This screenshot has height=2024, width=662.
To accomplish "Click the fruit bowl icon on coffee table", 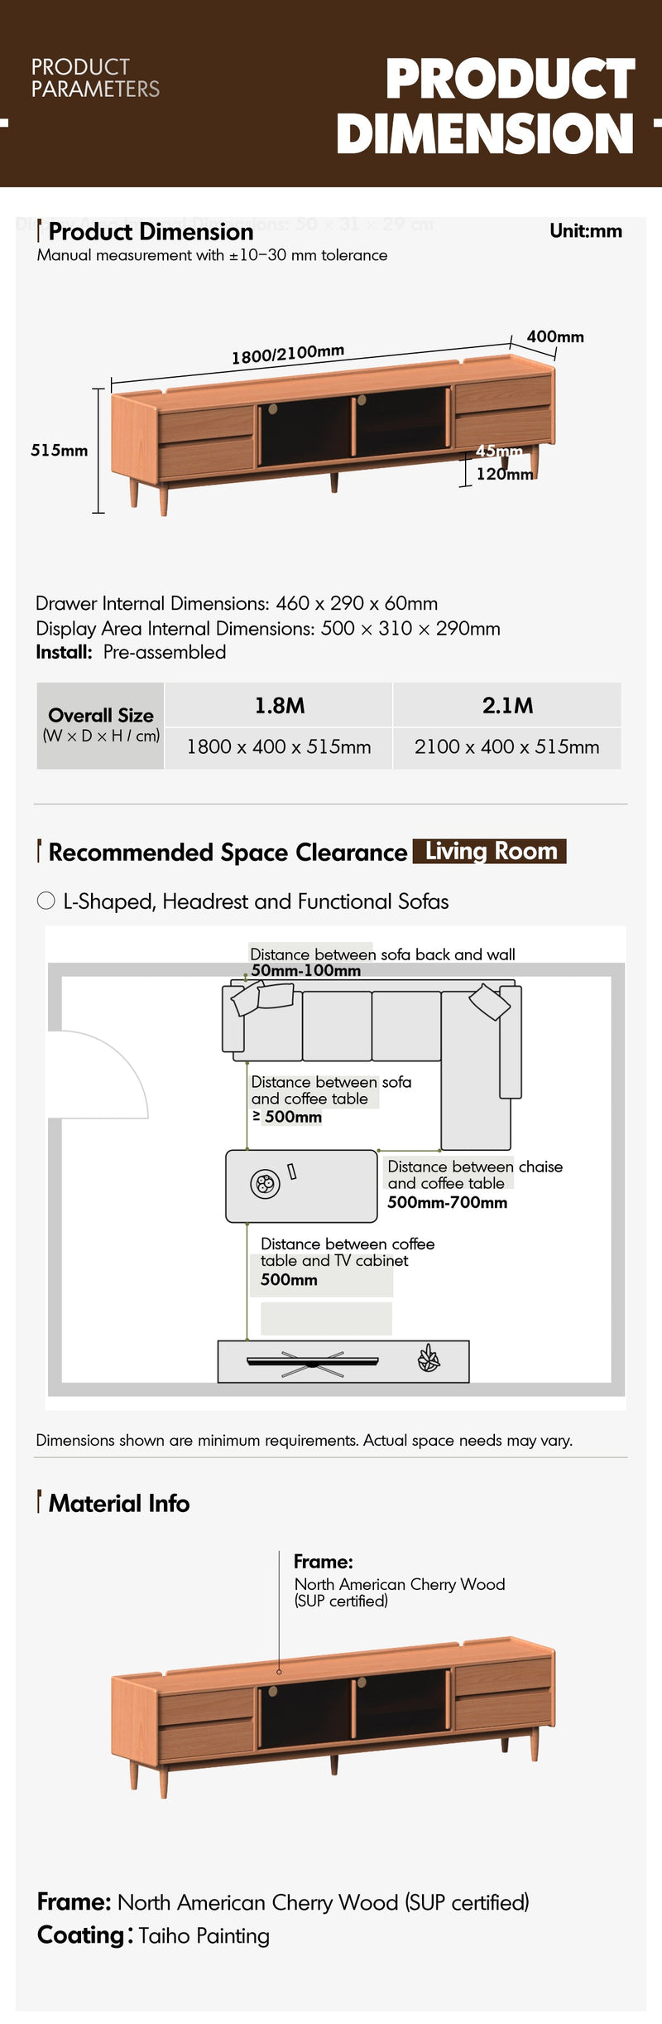I will point(265,1183).
